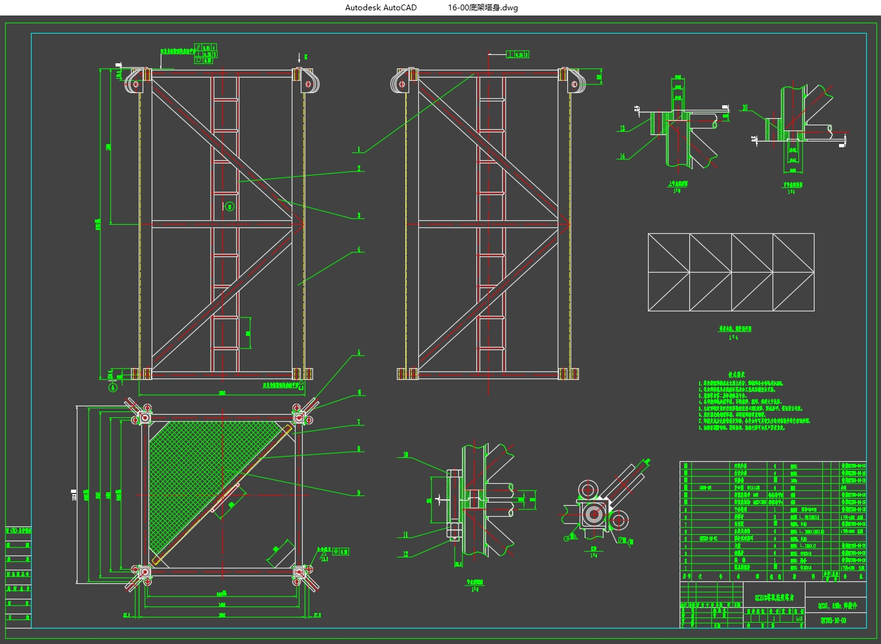Select the 技术要求 technical requirements heading
The height and width of the screenshot is (644, 881).
[737, 375]
